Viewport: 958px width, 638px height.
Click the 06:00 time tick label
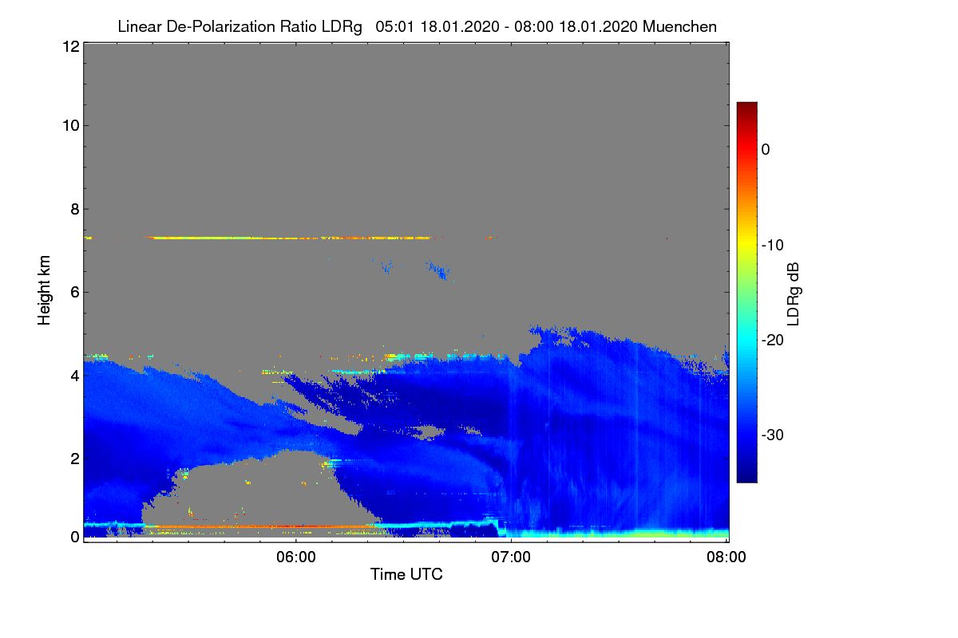pos(295,557)
